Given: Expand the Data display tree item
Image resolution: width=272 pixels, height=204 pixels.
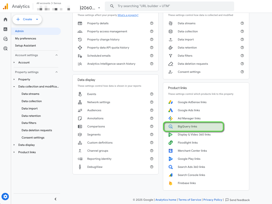Looking at the screenshot, I should [14, 145].
